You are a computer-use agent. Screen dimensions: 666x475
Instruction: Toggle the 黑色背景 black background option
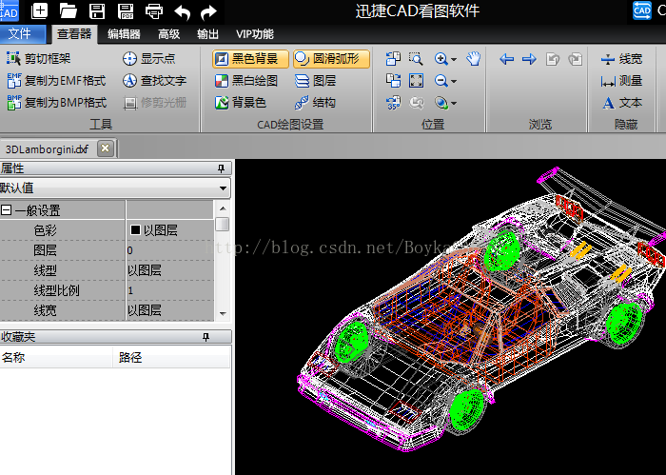(250, 59)
